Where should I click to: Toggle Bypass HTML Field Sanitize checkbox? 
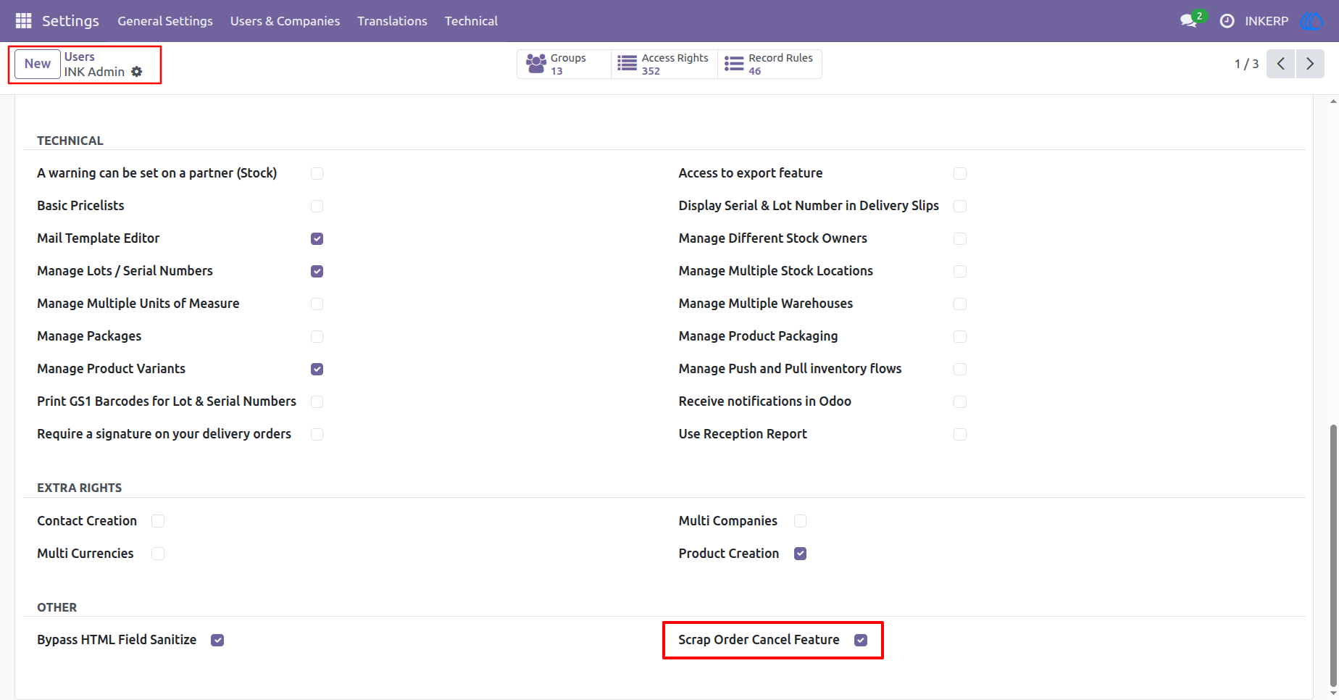[x=217, y=640]
